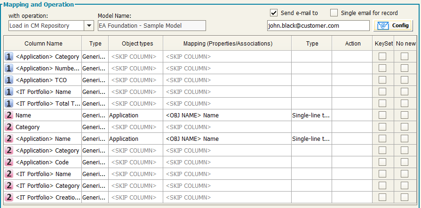The height and width of the screenshot is (208, 421).
Task: Check No new box for <Application> Name sheet 2 row
Action: (404, 139)
